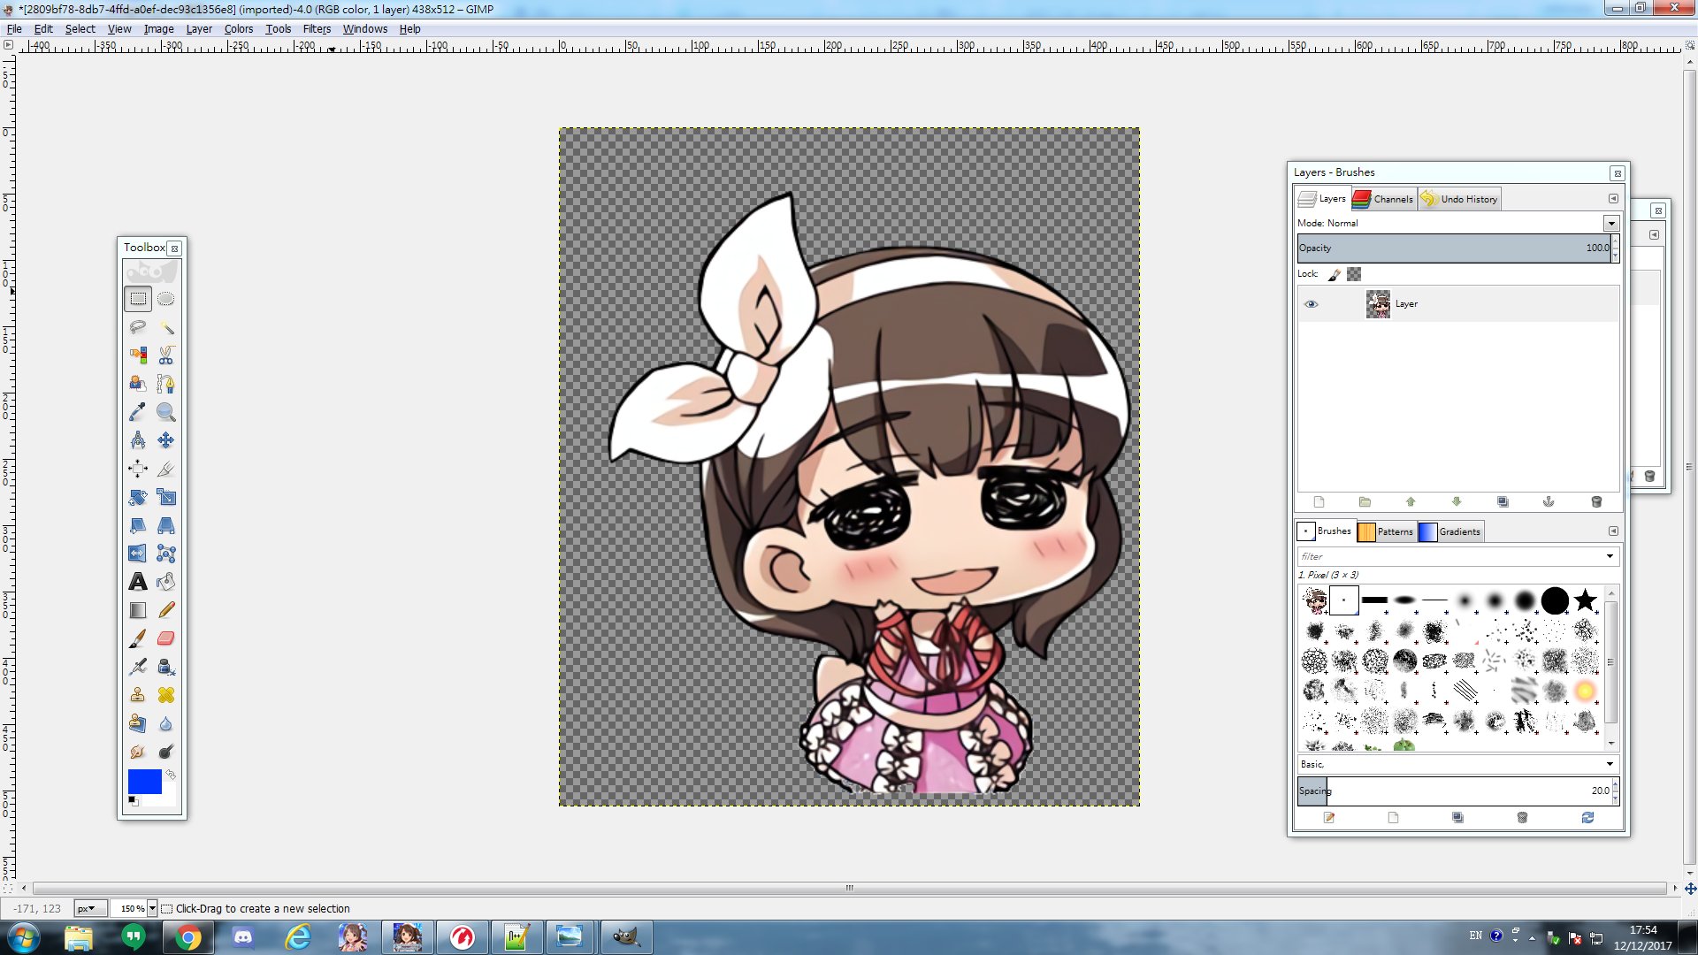Open the Windows menu
Viewport: 1698px width, 955px height.
(365, 28)
